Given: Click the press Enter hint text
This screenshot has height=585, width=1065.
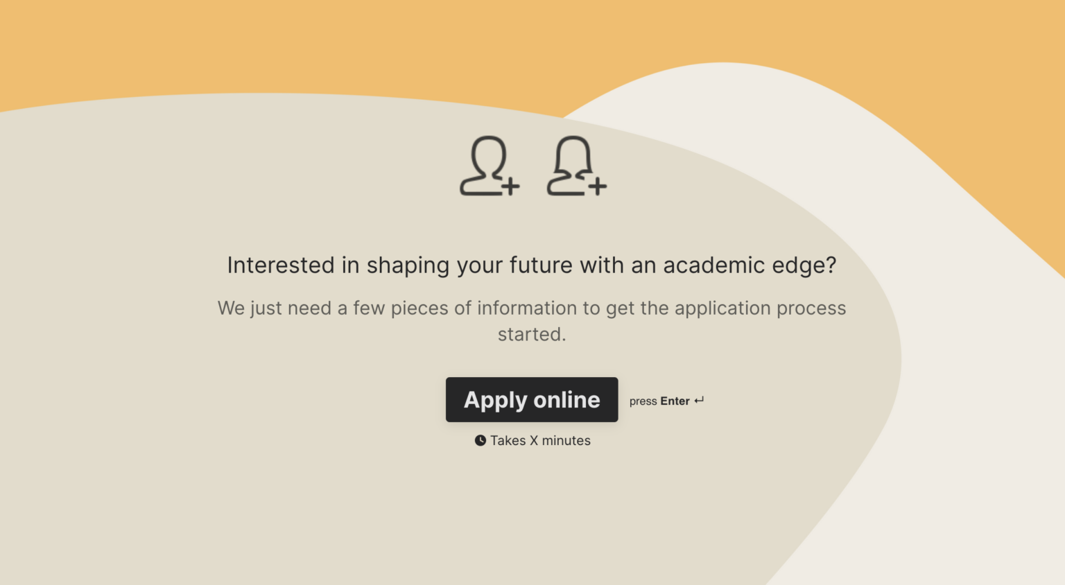Looking at the screenshot, I should pyautogui.click(x=666, y=401).
